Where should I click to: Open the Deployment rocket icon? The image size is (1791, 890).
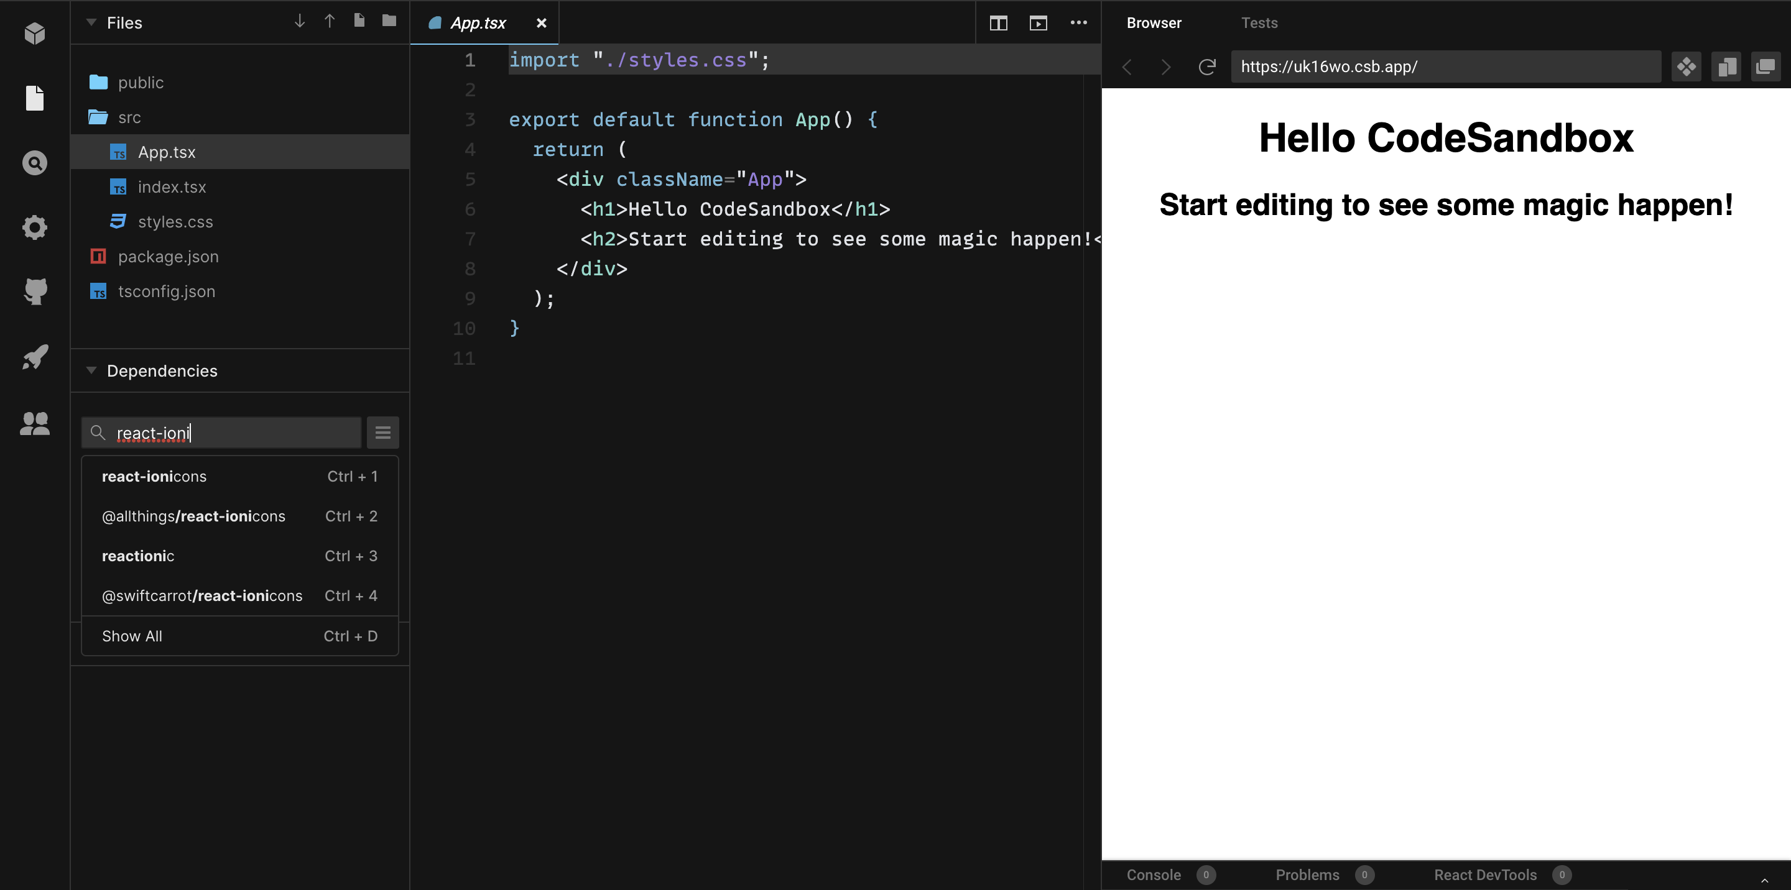pyautogui.click(x=35, y=357)
